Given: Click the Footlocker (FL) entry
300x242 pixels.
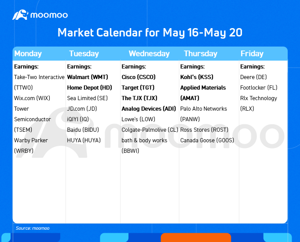Looking at the screenshot, I should (259, 88).
